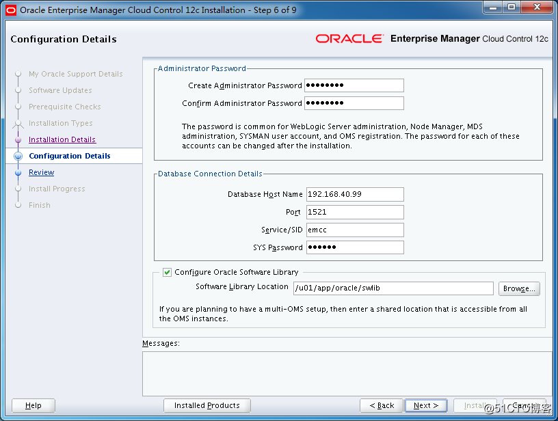Click the Create Administrator Password field
Screen dimensions: 558x421
pos(354,85)
